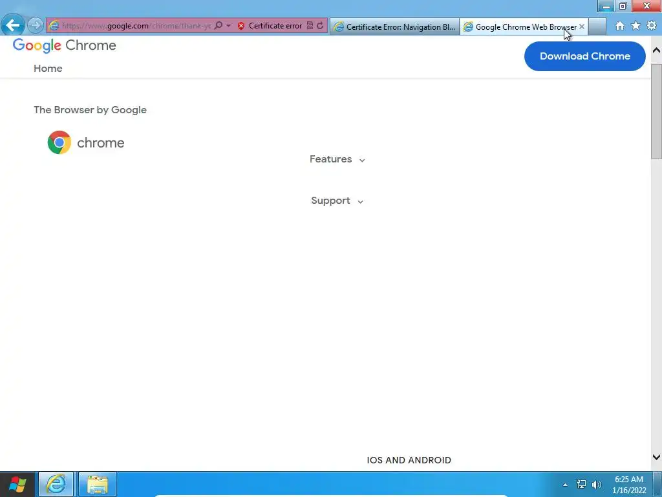Close the Google Chrome Web Browser tab
Image resolution: width=662 pixels, height=497 pixels.
tap(582, 26)
